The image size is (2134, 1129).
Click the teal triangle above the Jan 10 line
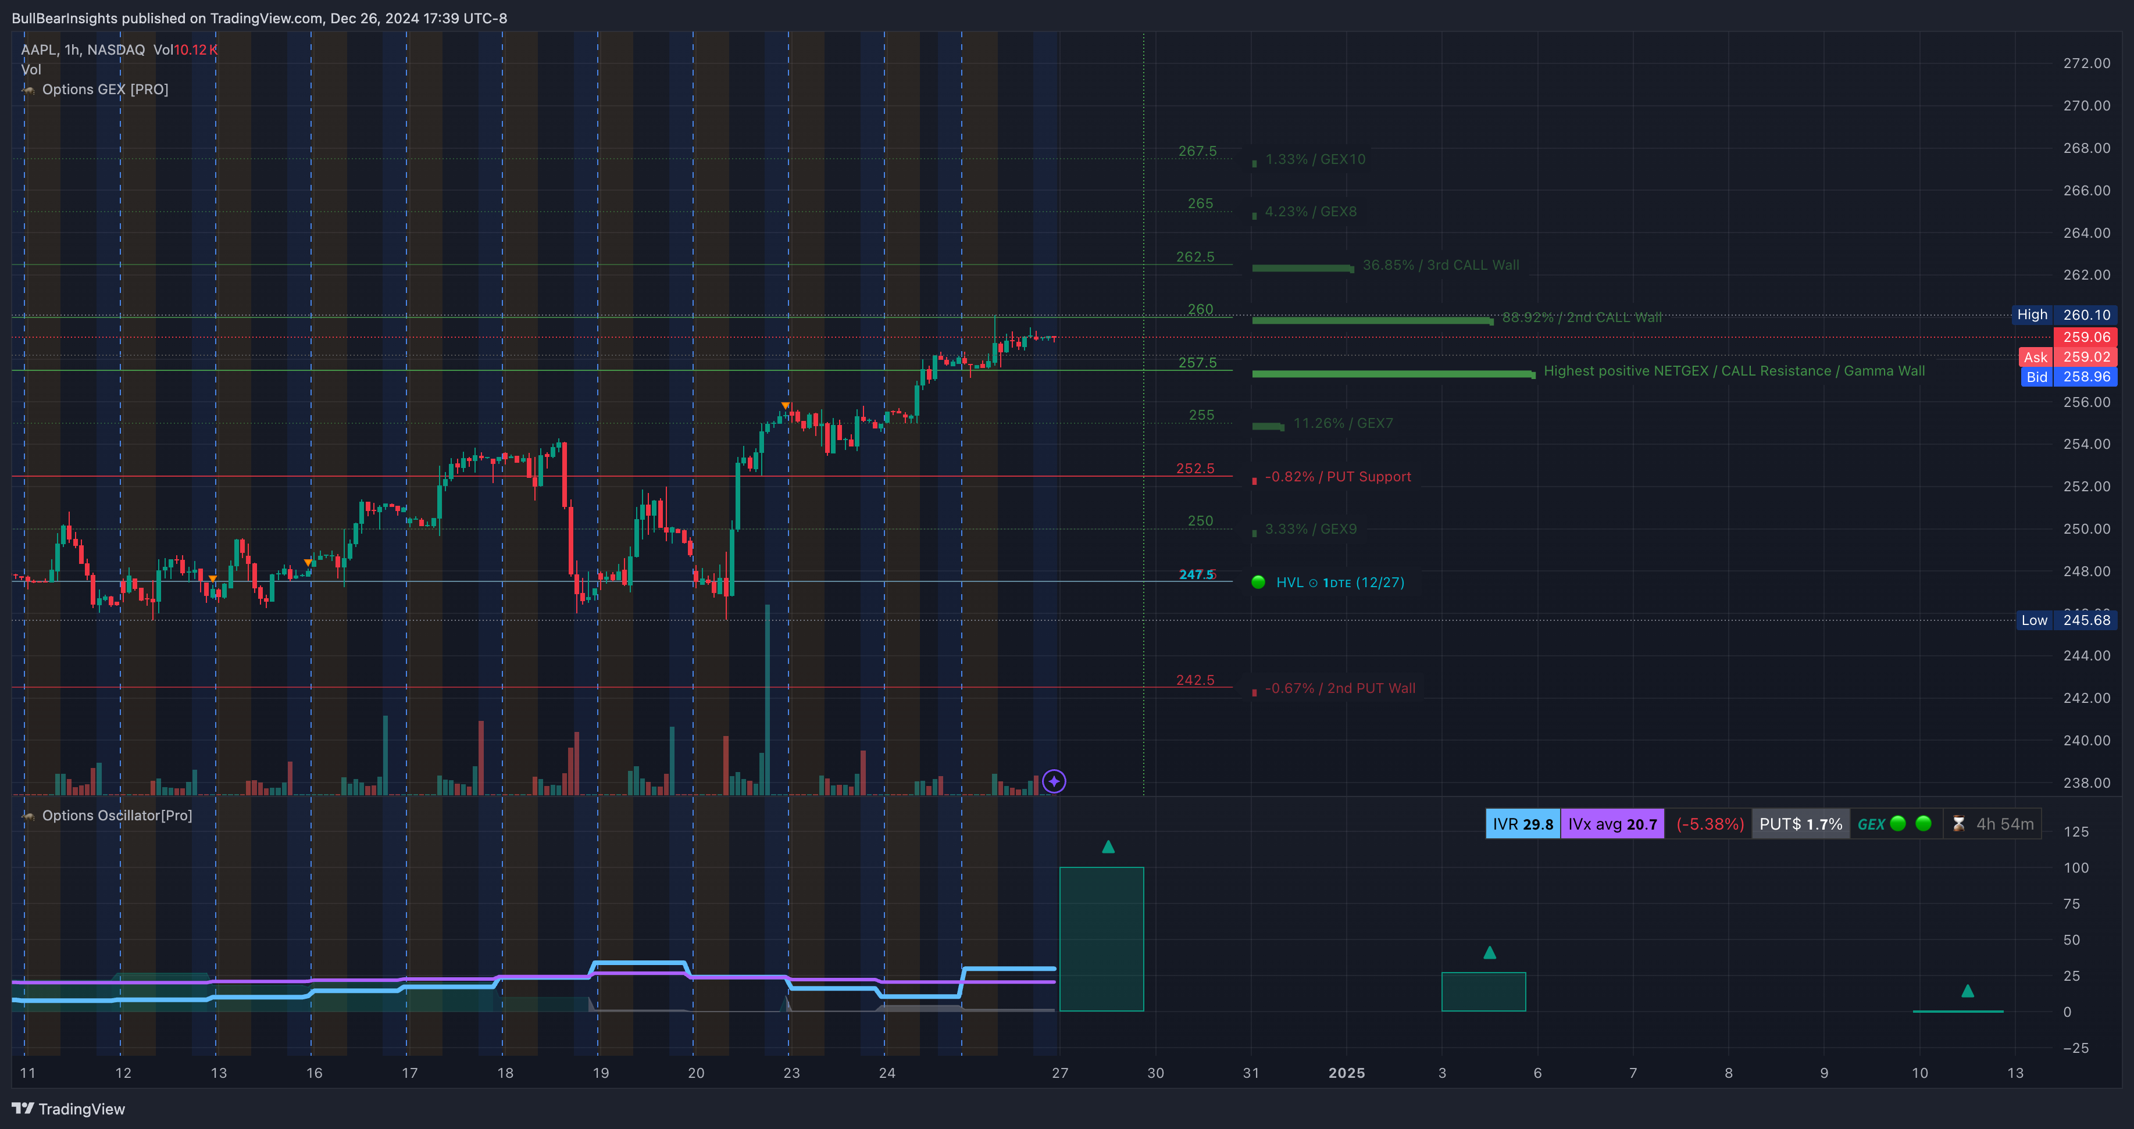pos(1968,991)
